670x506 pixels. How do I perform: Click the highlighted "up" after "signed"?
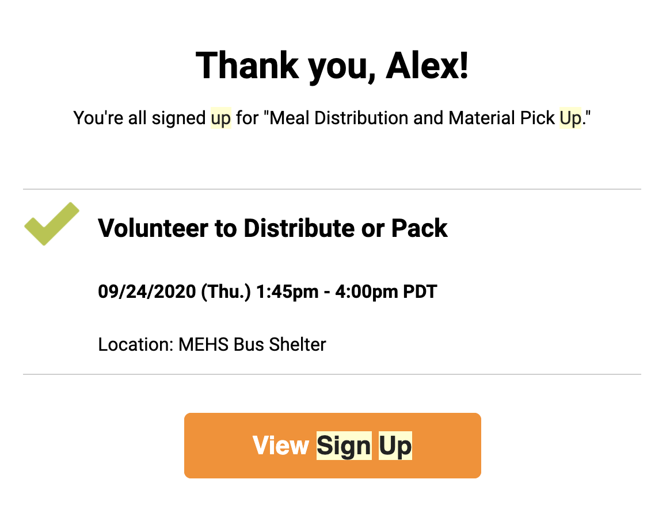tap(221, 118)
